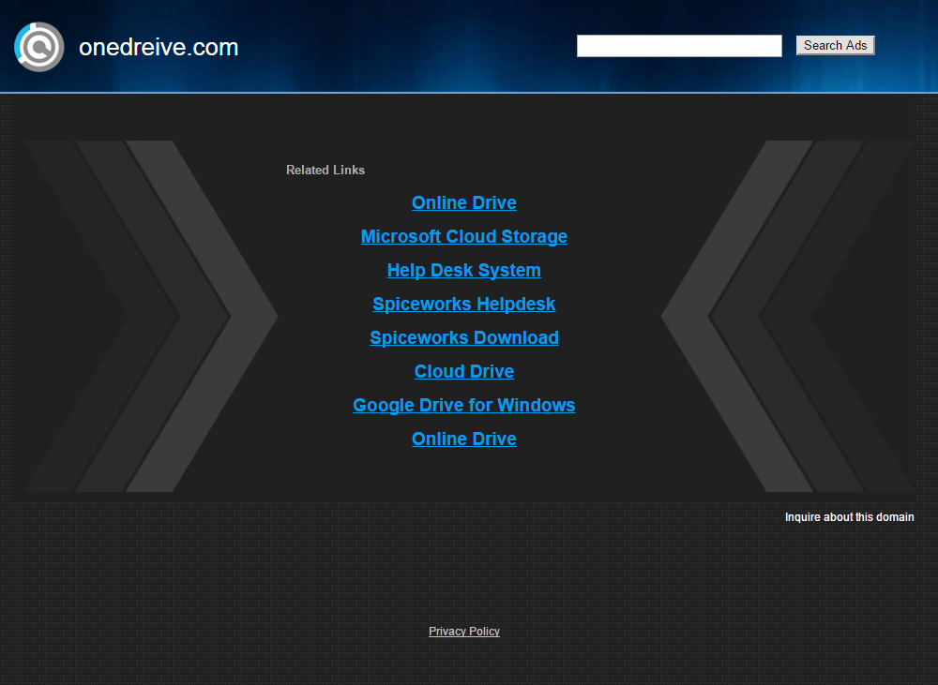Select the Spiceworks Download link

pos(463,338)
